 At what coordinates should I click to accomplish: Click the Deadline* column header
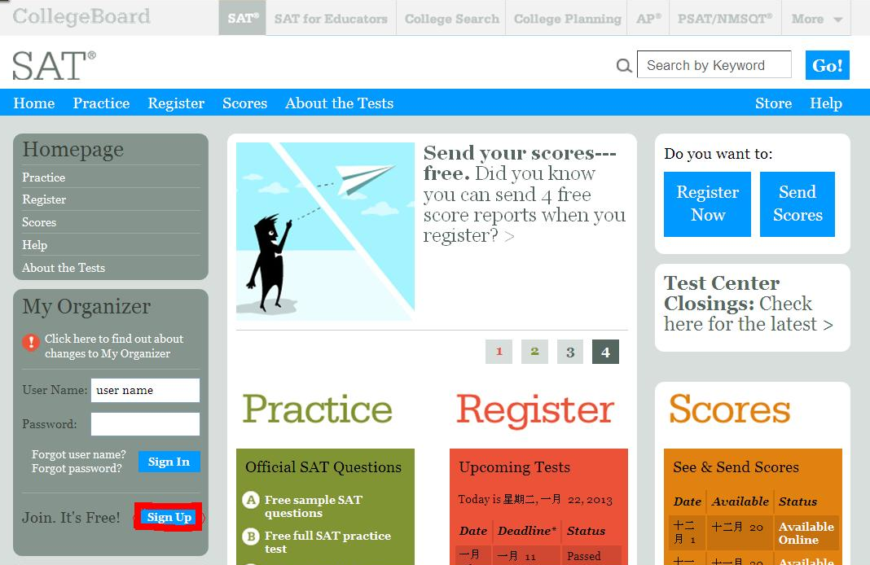click(x=527, y=531)
